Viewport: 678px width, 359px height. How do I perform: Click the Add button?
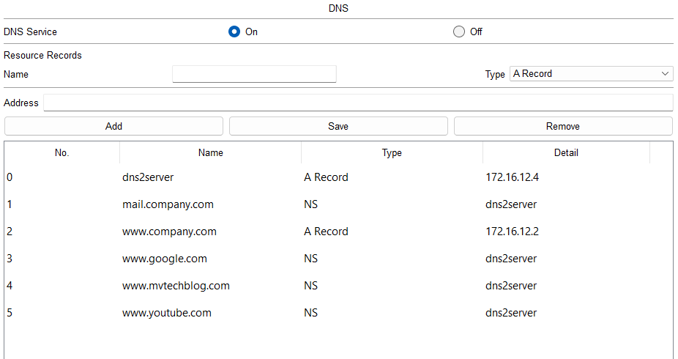[113, 126]
